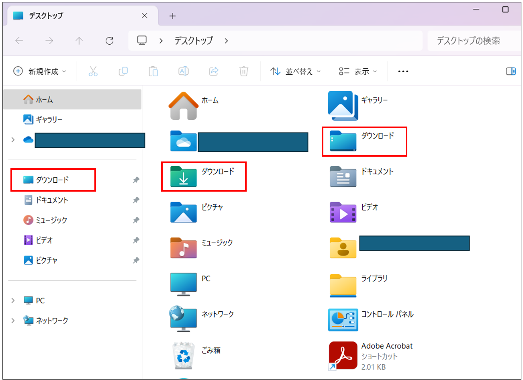Screen dimensions: 523x380
Task: Toggle the details pane button
Action: (x=511, y=72)
